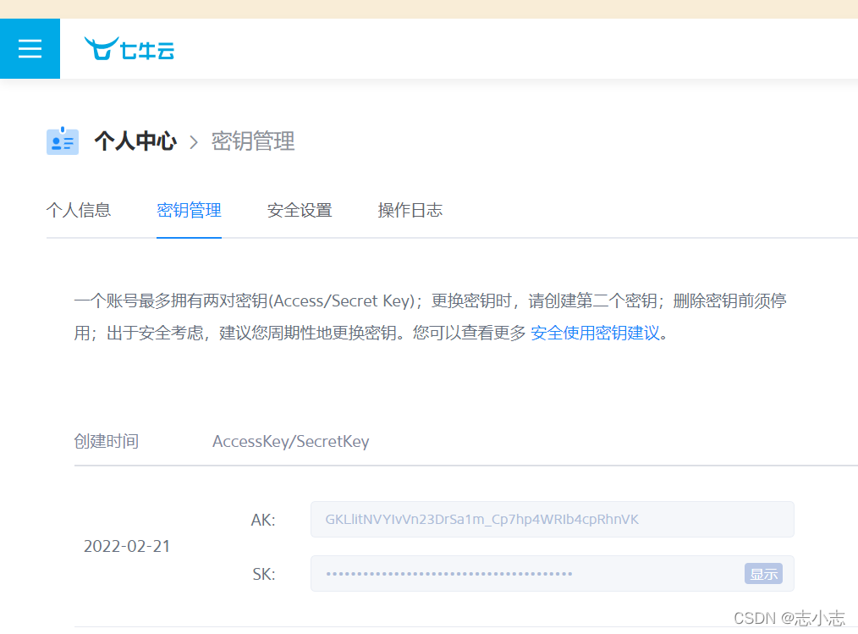Switch to the 个人信息 tab

coord(79,210)
